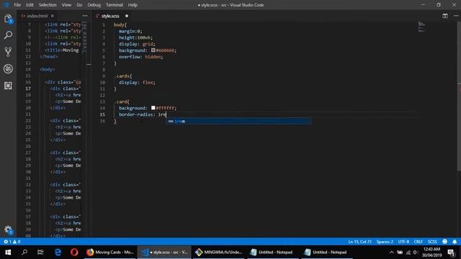Open the Edit menu
Image resolution: width=461 pixels, height=259 pixels.
30,5
